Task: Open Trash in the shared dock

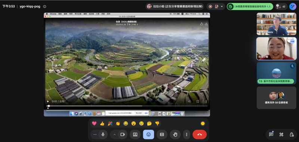Action: pos(182,114)
